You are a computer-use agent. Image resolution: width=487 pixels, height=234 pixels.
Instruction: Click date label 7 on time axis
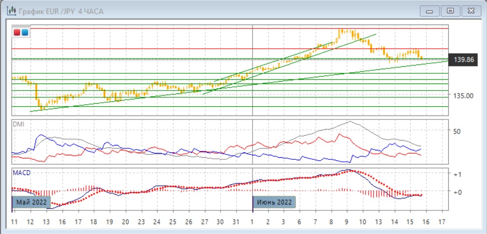pyautogui.click(x=315, y=222)
